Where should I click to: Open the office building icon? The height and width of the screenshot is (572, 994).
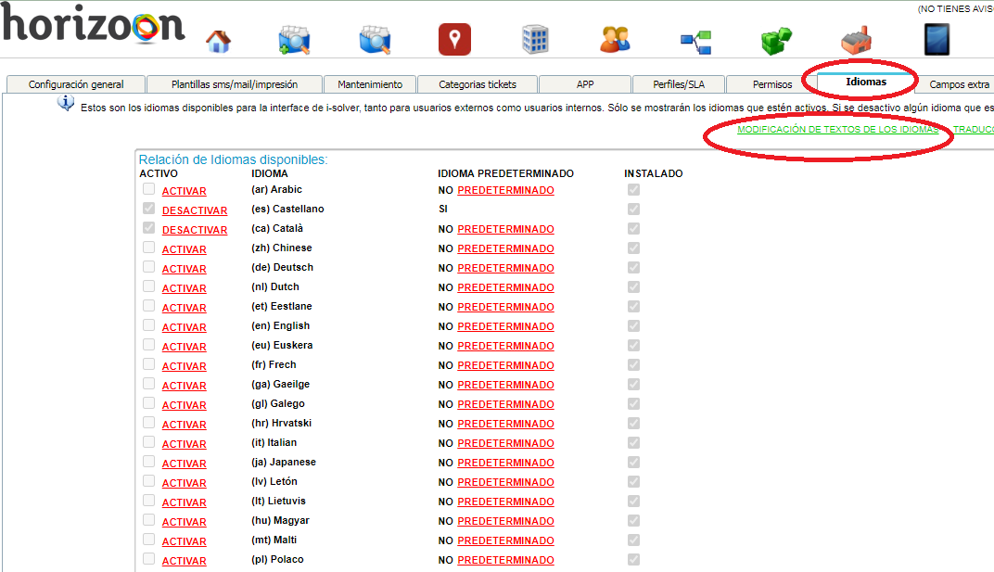(535, 39)
